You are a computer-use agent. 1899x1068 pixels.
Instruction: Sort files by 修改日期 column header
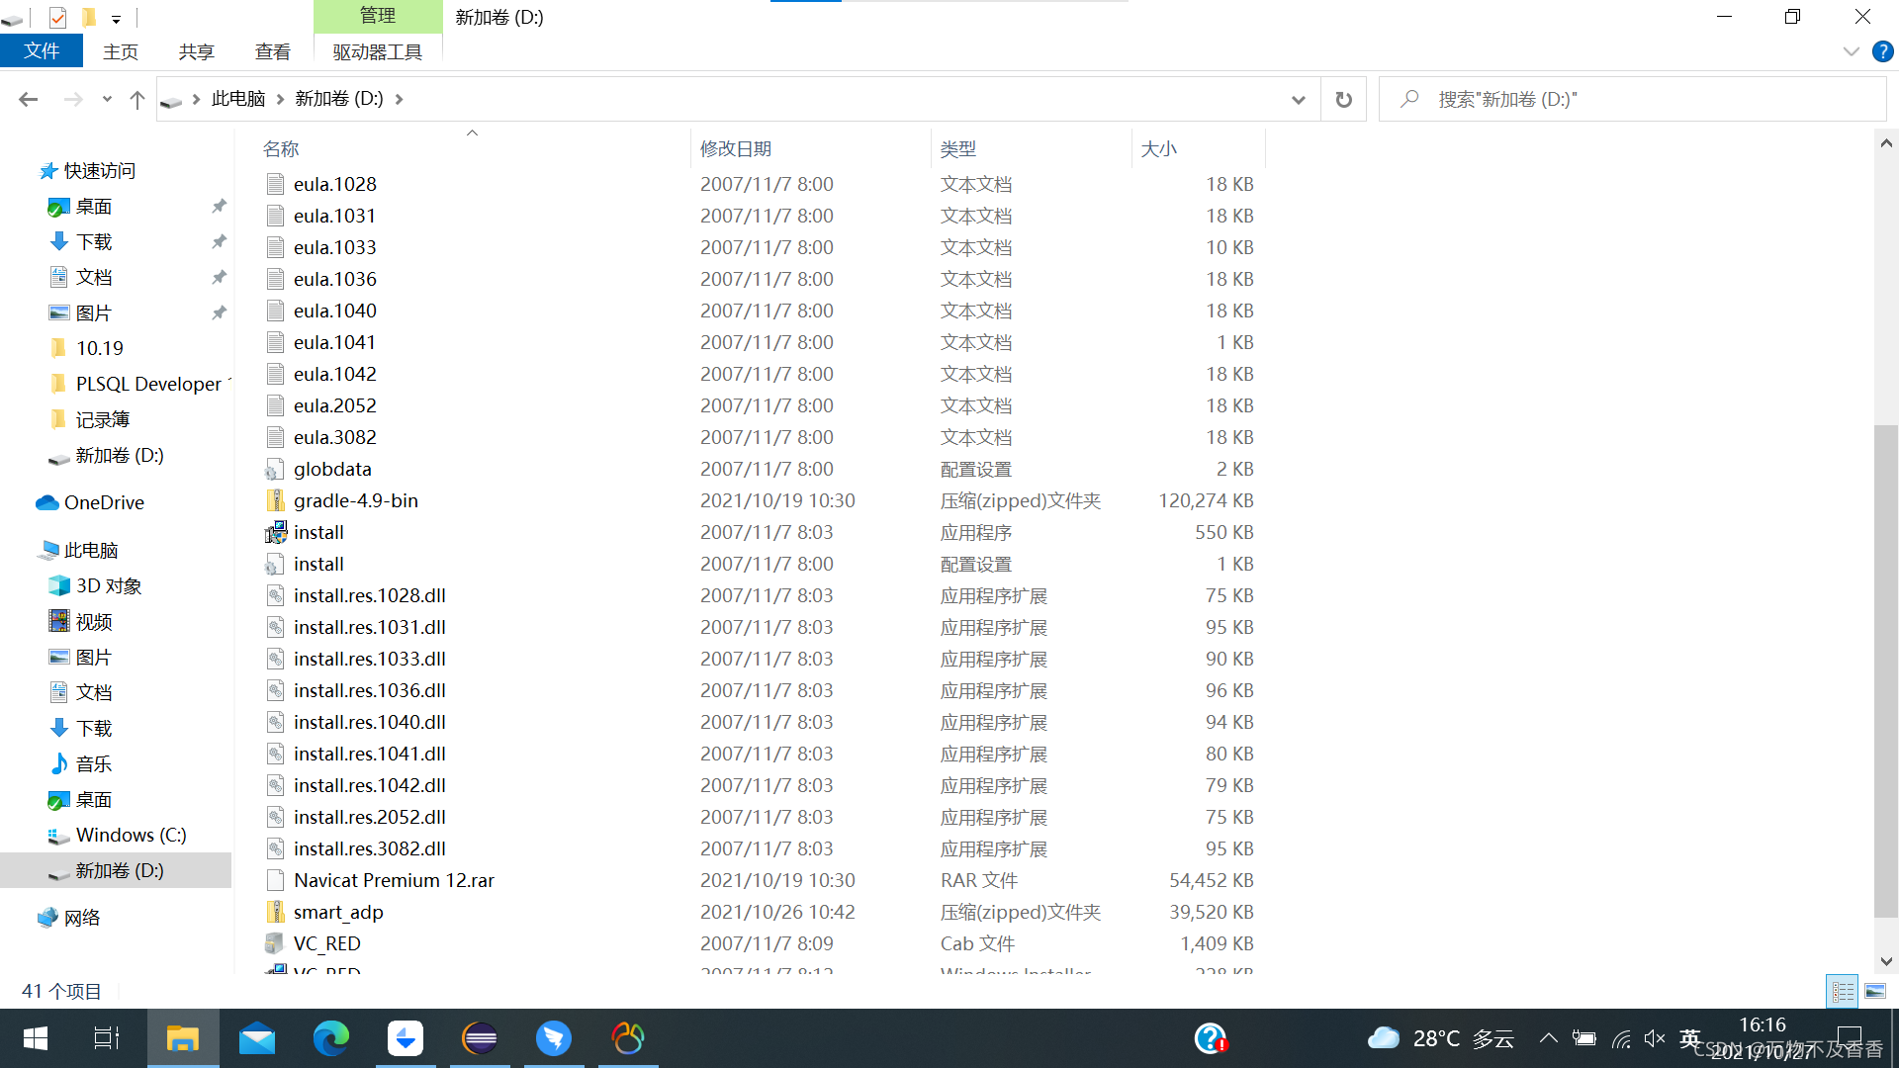tap(735, 149)
